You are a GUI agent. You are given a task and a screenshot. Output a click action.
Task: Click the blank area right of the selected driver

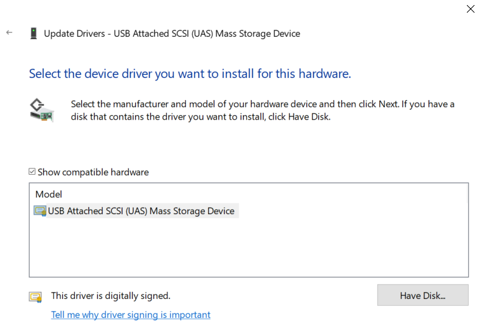(x=349, y=211)
